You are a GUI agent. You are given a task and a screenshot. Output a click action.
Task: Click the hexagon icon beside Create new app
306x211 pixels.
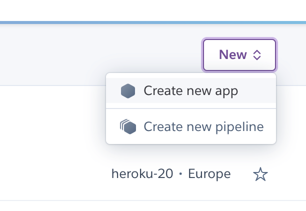point(128,91)
